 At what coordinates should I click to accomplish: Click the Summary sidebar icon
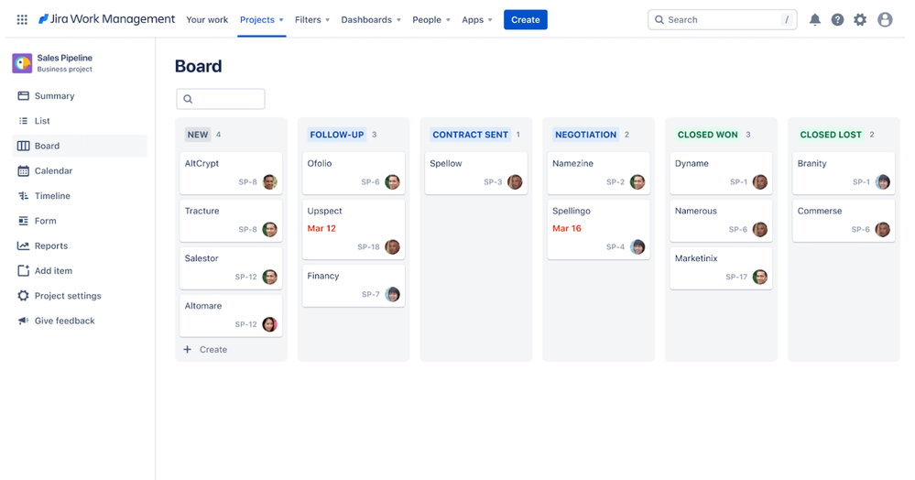click(23, 96)
